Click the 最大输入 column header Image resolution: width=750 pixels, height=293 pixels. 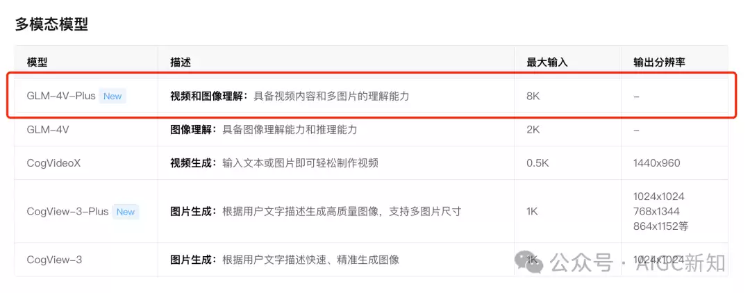[x=547, y=62]
